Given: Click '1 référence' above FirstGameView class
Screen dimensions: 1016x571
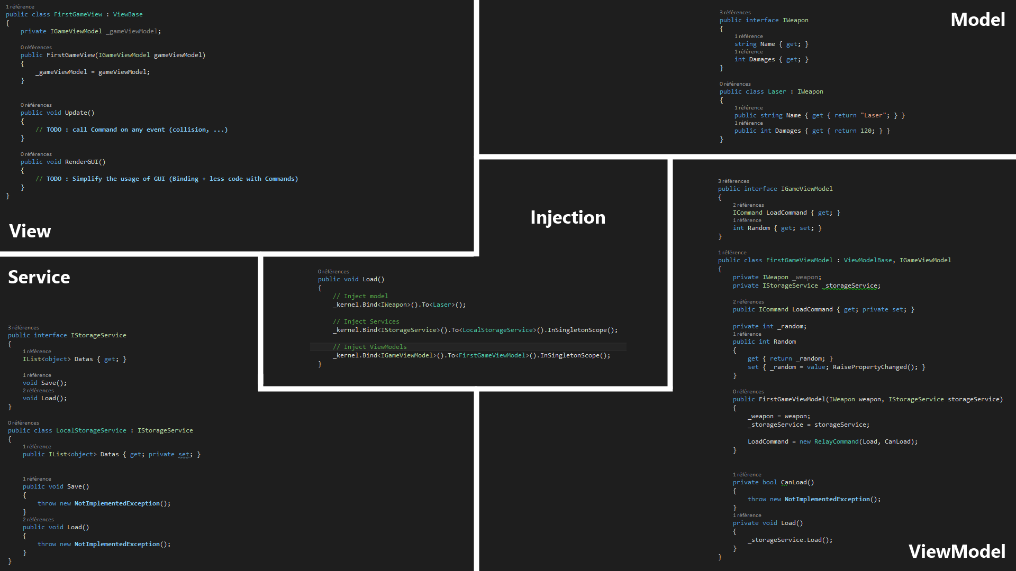Looking at the screenshot, I should (20, 6).
